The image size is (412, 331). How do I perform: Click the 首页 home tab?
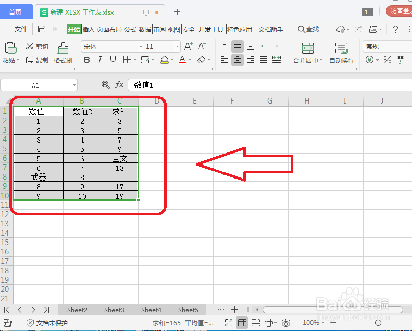coord(15,12)
